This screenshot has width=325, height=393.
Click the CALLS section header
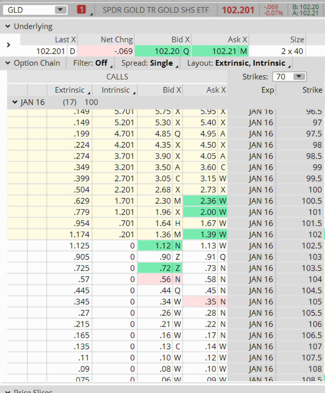(x=117, y=77)
